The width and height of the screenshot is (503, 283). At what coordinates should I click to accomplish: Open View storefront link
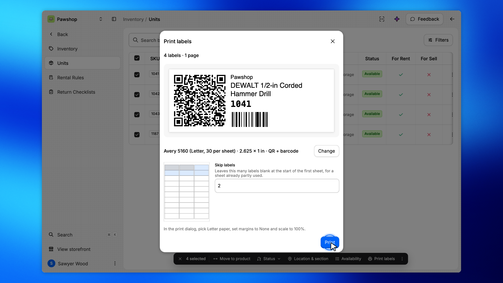pos(83,249)
